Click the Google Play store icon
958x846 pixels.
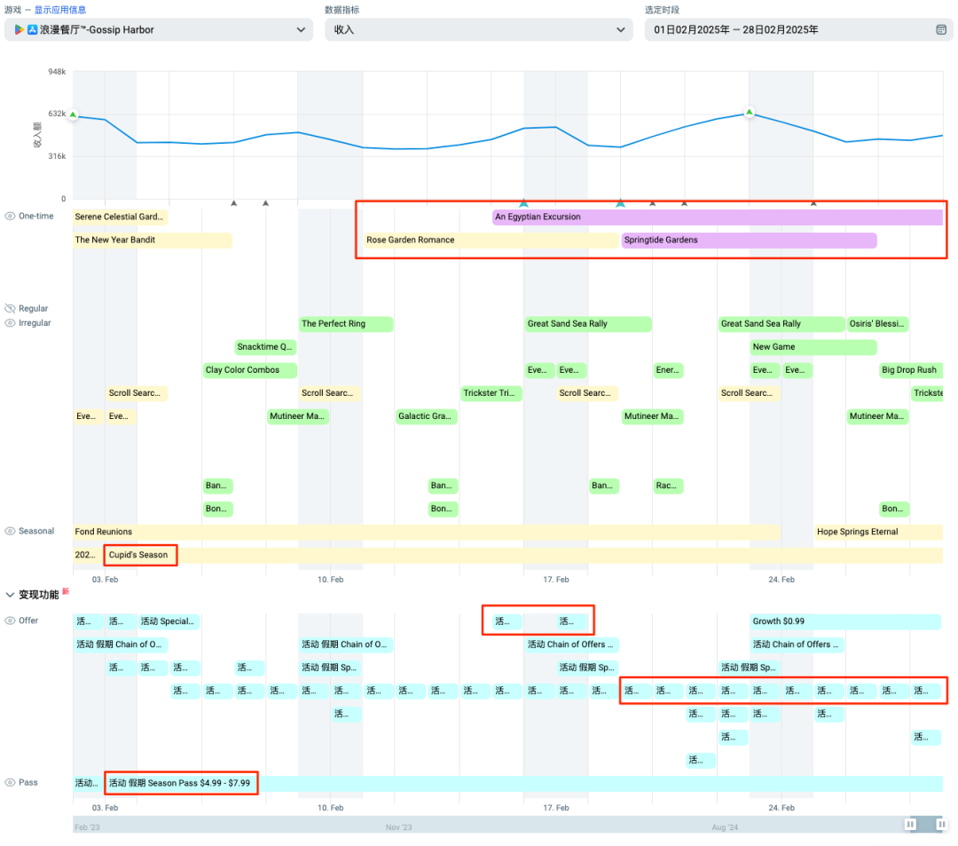(x=20, y=29)
